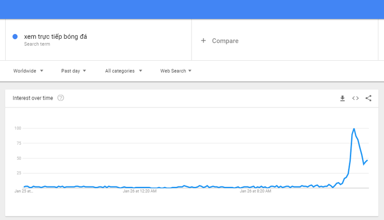This screenshot has height=220, width=384.
Task: Open the Worldwide region dropdown
Action: 28,71
